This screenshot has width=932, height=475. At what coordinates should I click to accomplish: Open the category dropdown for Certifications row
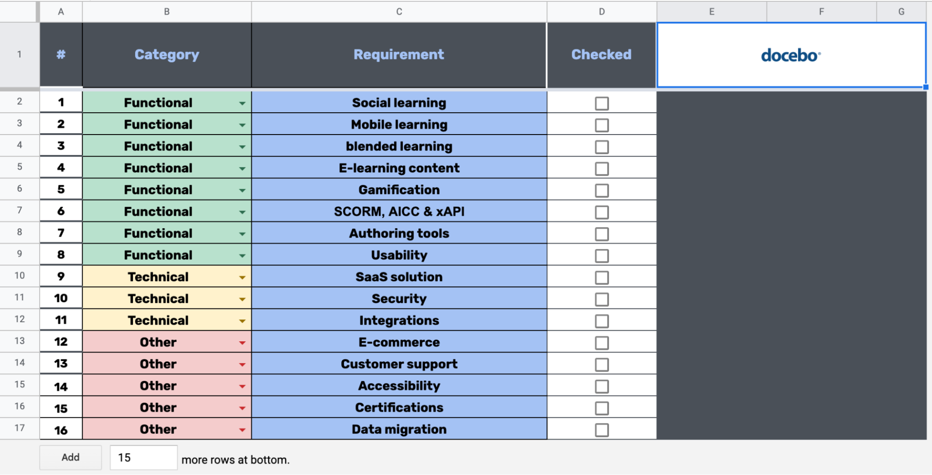click(x=242, y=407)
